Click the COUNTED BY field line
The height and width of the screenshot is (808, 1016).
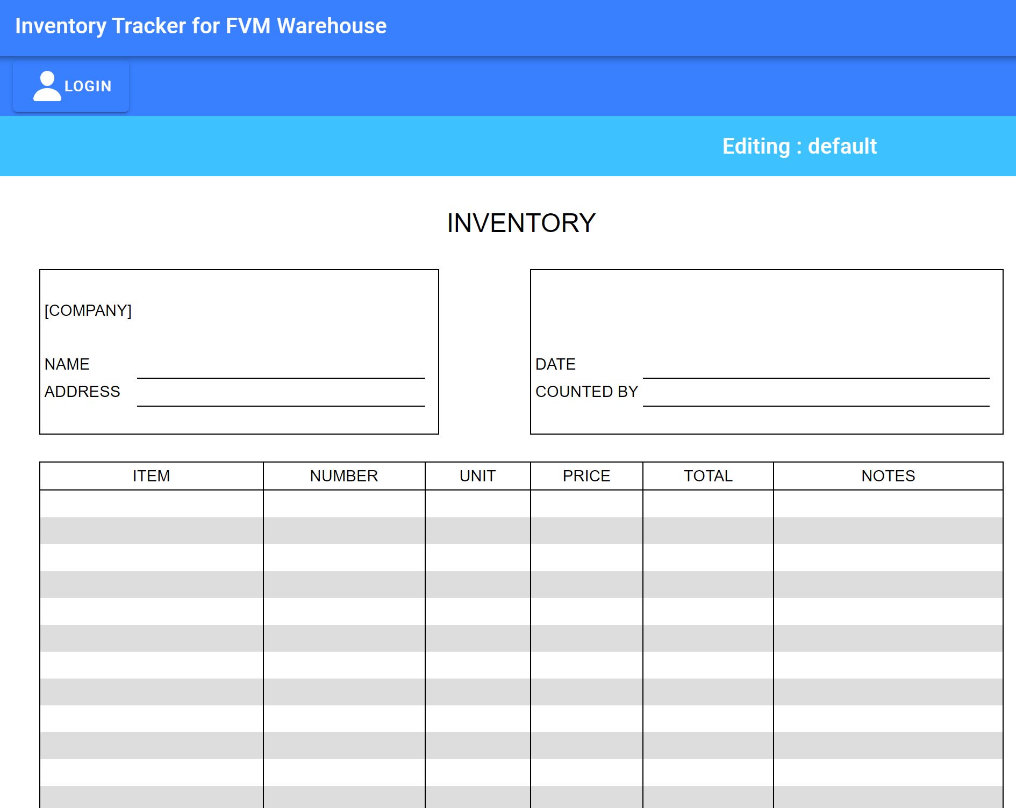816,393
